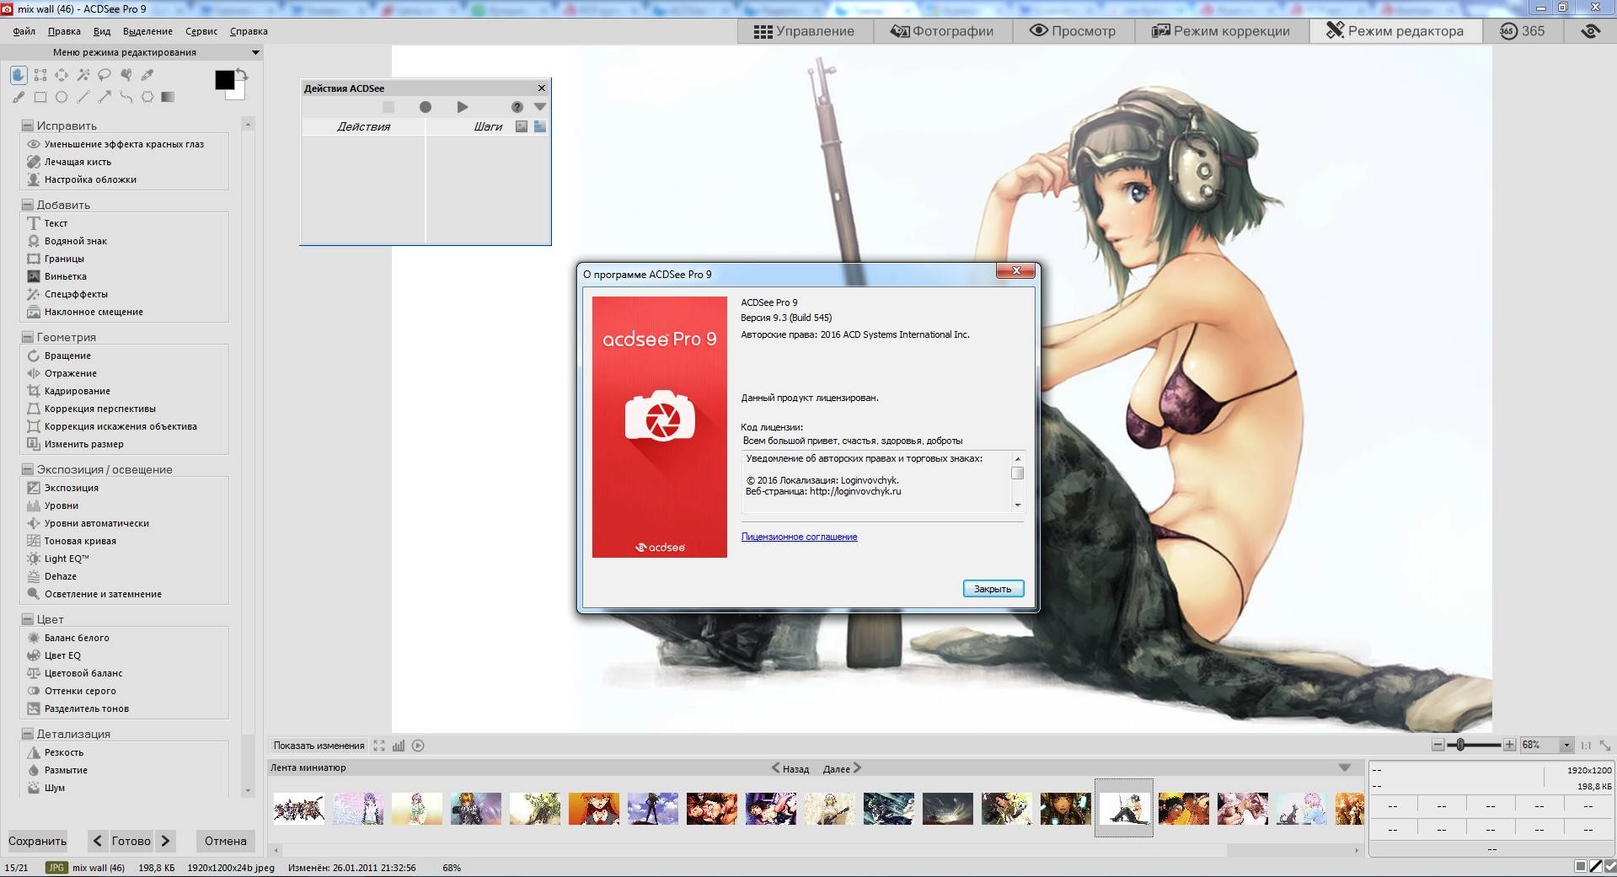Screen dimensions: 1617x877
Task: Collapse the Исправить group
Action: [x=28, y=126]
